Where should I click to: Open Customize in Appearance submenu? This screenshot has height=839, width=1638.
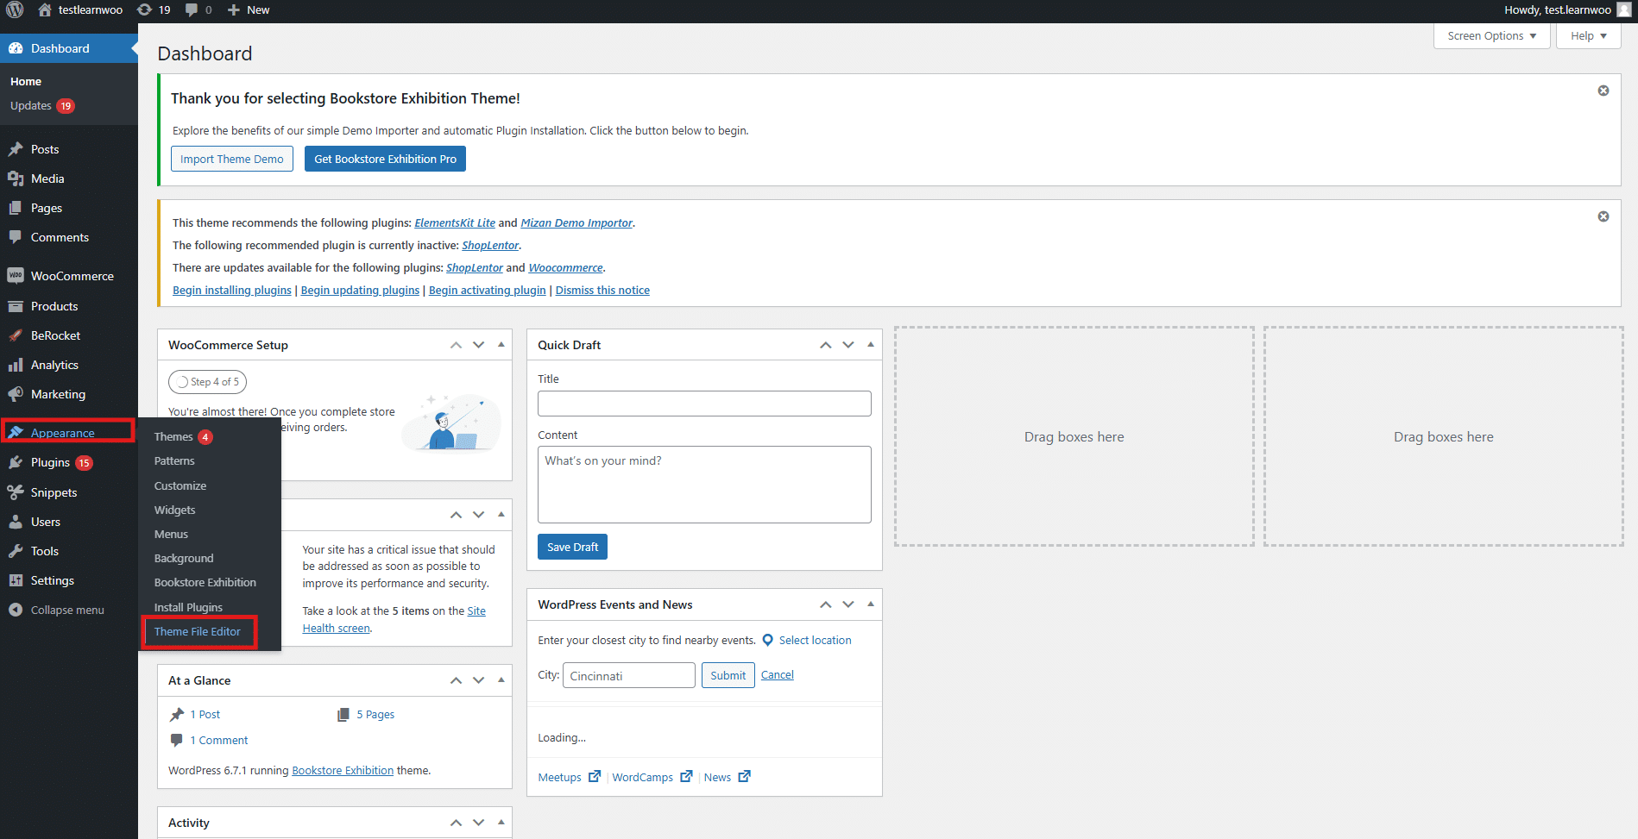(x=180, y=485)
